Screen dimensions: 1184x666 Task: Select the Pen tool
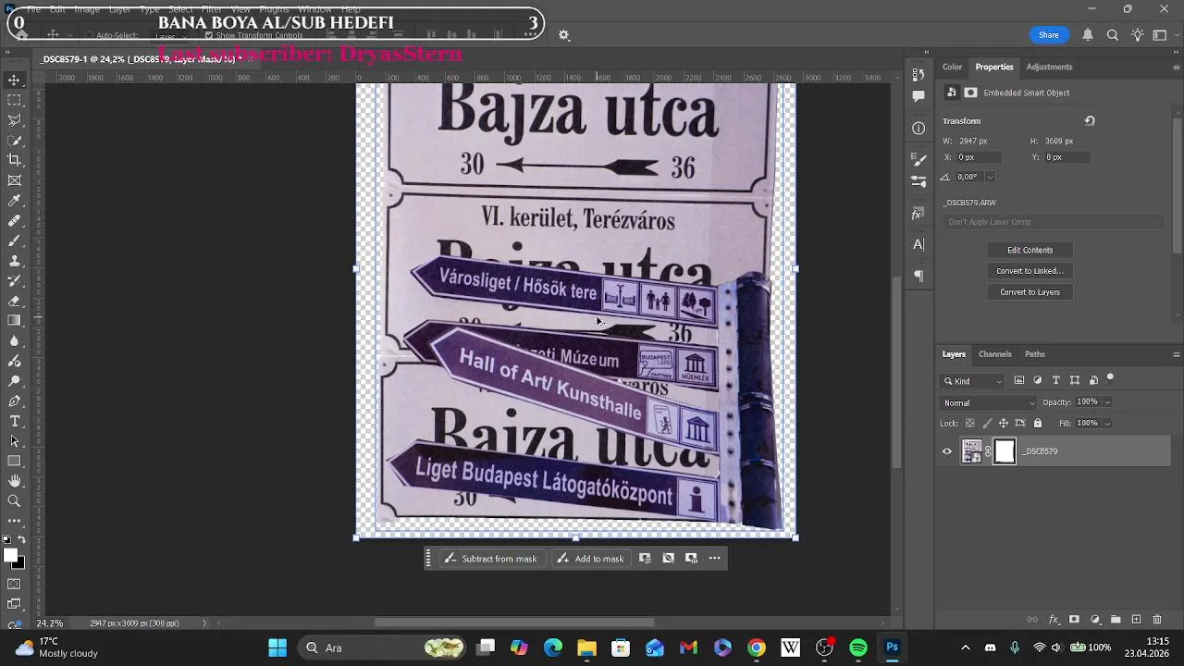pos(15,401)
